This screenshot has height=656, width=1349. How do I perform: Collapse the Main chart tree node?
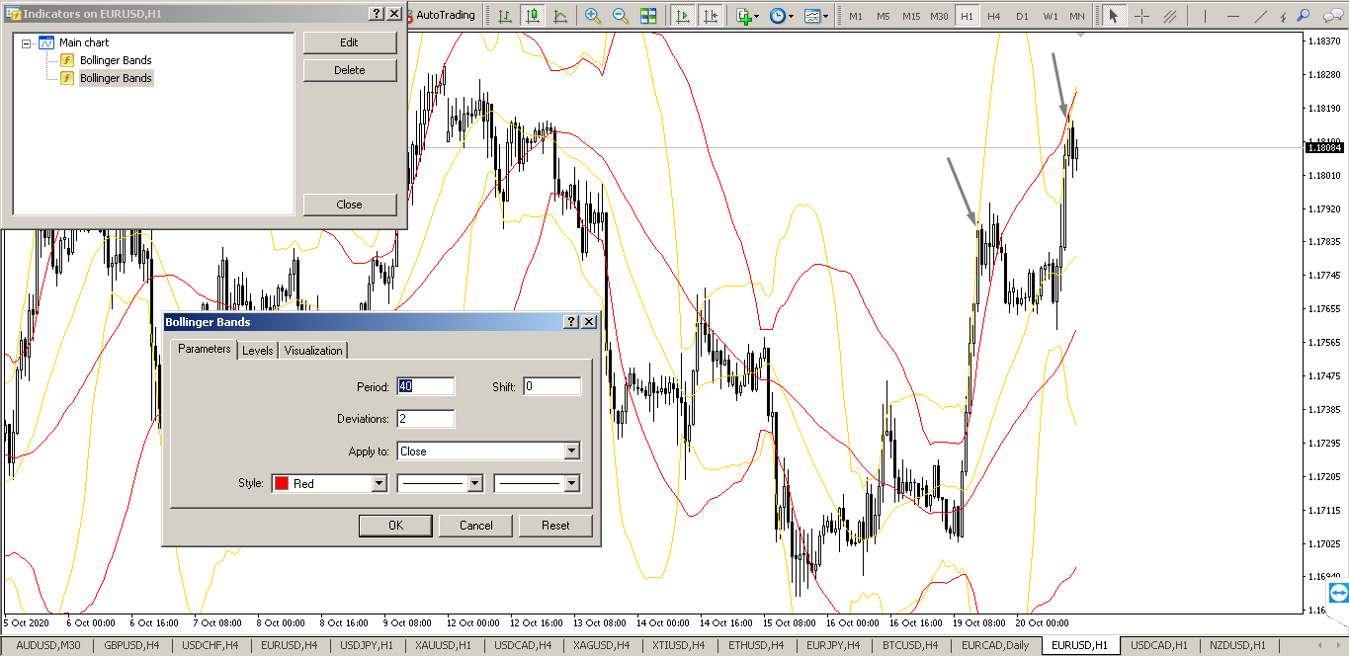27,42
